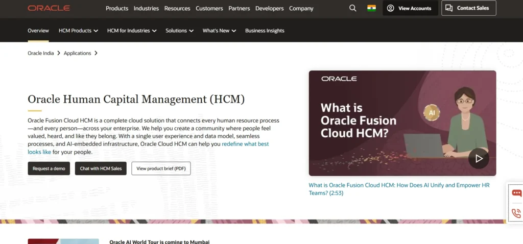Viewport: 523px width, 244px height.
Task: Click the View Accounts button
Action: [410, 8]
